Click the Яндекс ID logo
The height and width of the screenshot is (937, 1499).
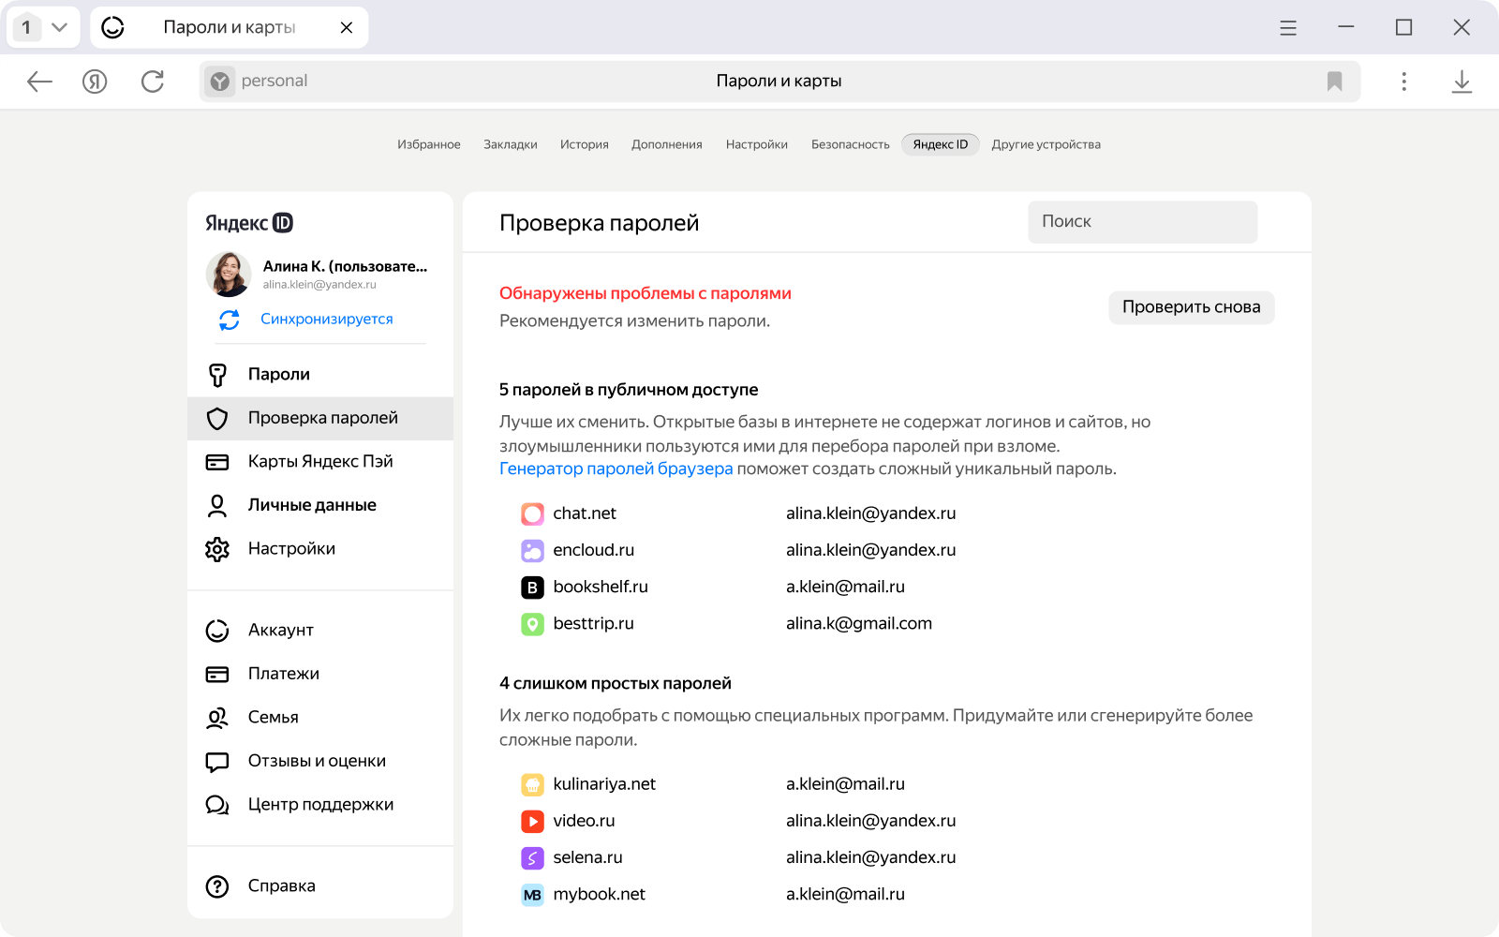(249, 223)
